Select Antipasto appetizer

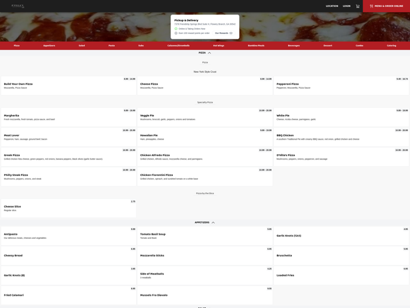69,236
